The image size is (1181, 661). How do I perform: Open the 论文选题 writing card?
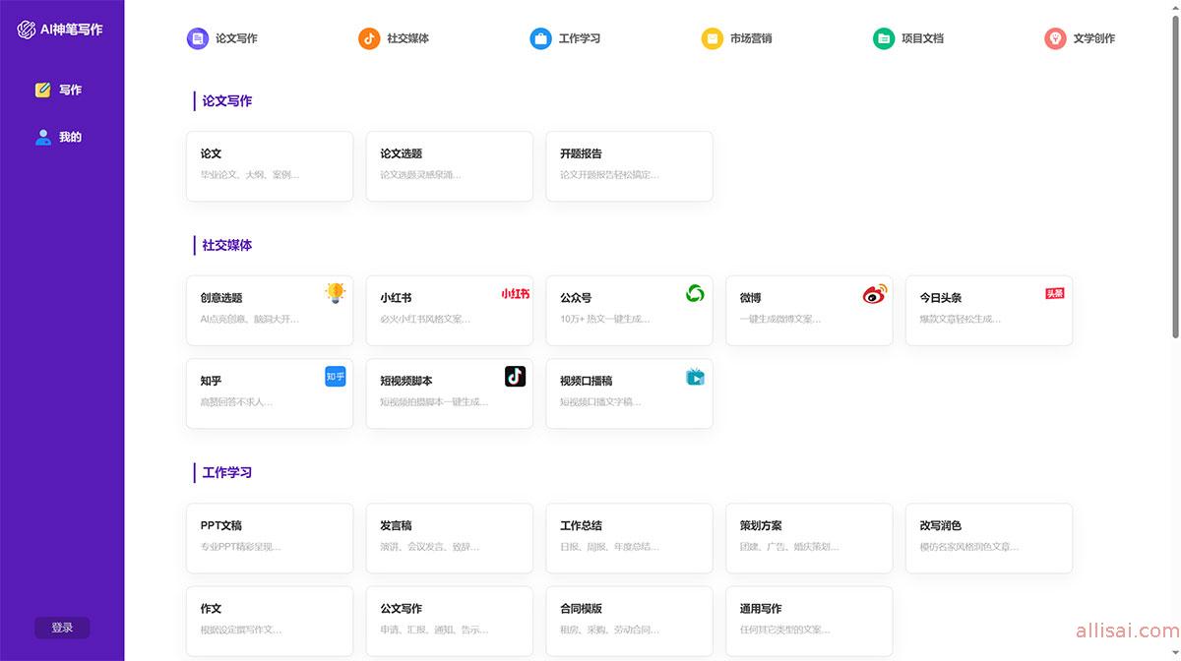[x=449, y=166]
